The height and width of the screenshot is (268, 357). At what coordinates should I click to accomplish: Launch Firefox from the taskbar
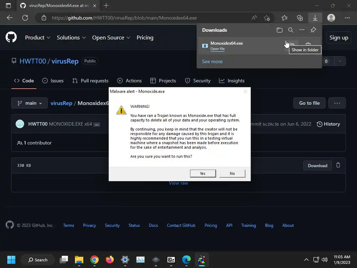click(x=110, y=260)
